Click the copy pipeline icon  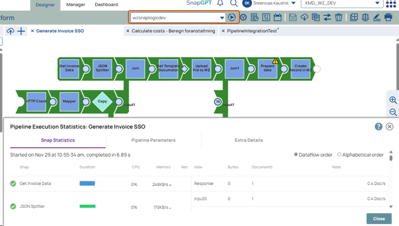click(x=316, y=17)
